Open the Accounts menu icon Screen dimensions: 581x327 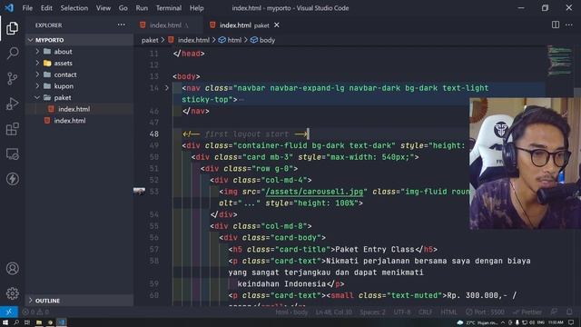(x=12, y=268)
